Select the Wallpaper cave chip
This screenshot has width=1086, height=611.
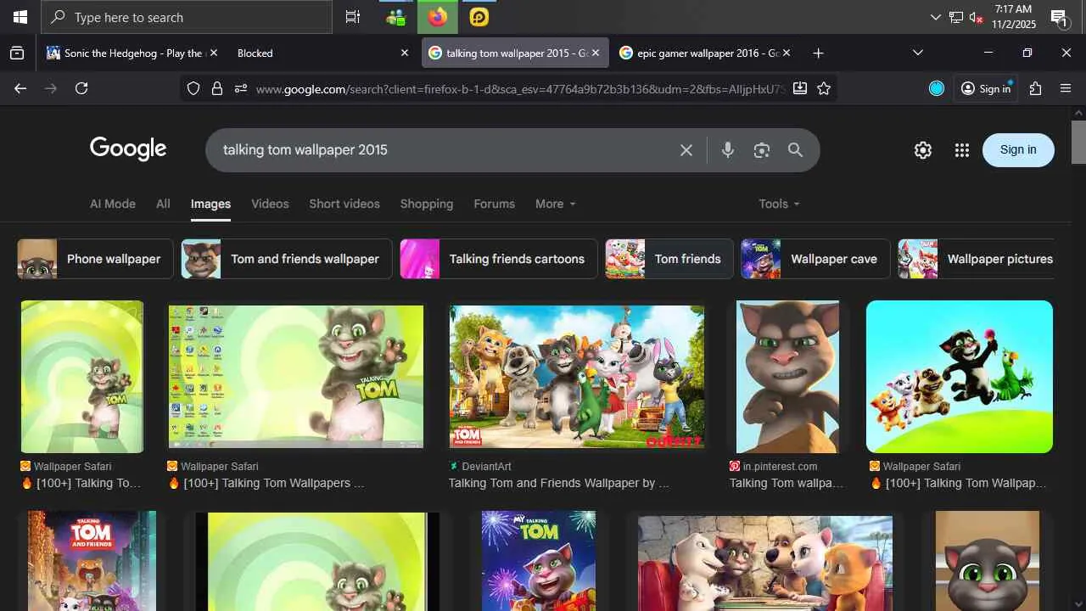816,259
